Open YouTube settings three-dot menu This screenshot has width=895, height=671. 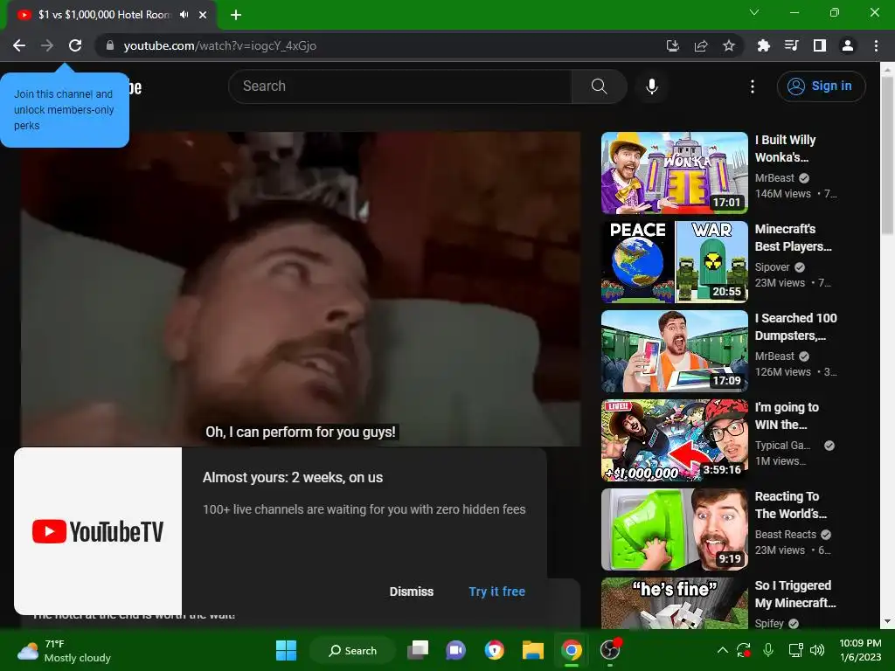pyautogui.click(x=753, y=86)
